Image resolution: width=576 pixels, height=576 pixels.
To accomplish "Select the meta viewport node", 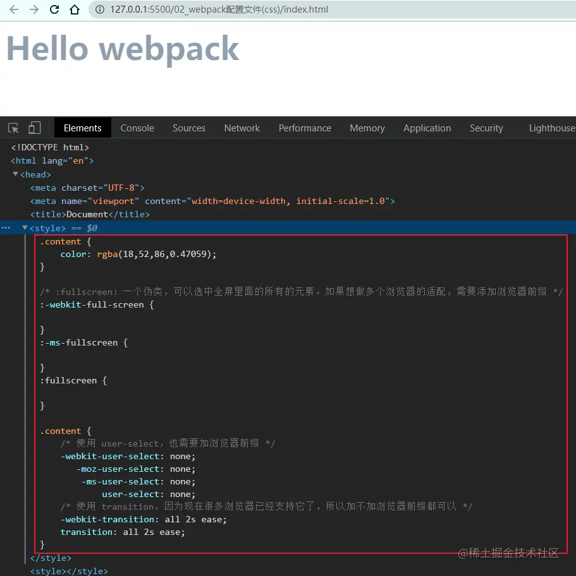I will pyautogui.click(x=212, y=201).
